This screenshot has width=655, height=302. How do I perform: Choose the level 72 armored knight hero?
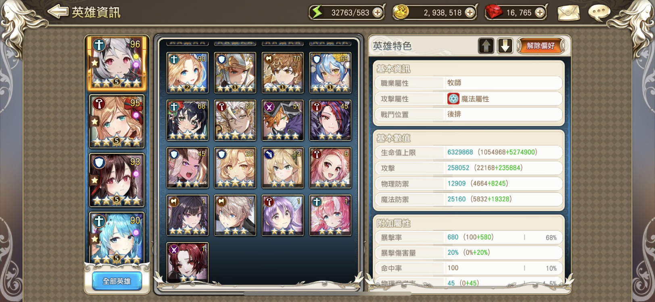(235, 72)
